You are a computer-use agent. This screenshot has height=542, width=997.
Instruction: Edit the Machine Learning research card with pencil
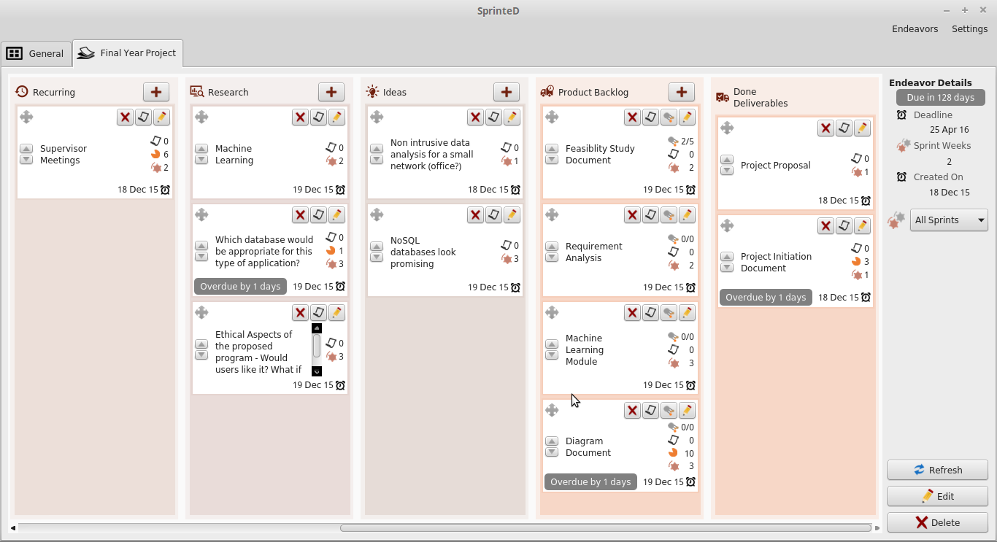[336, 117]
